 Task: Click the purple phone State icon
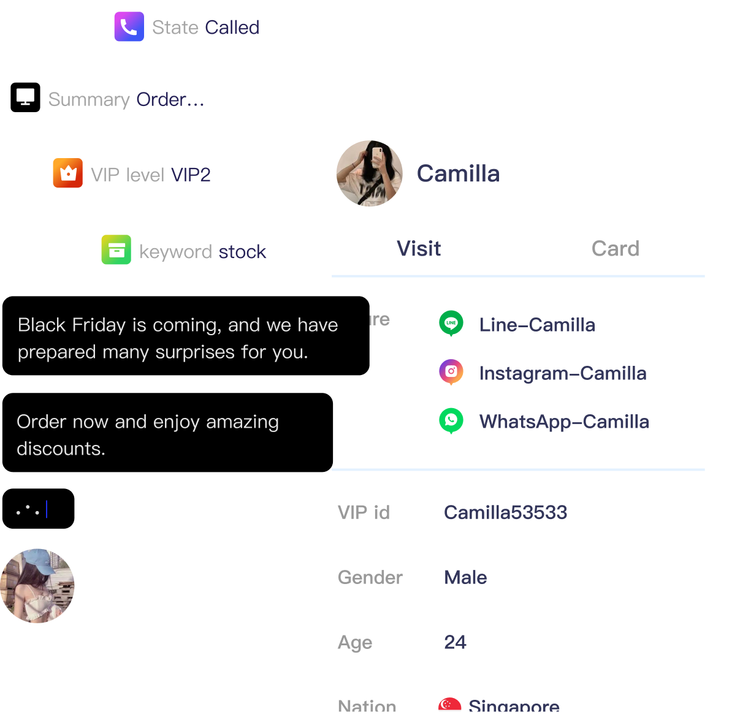(129, 26)
